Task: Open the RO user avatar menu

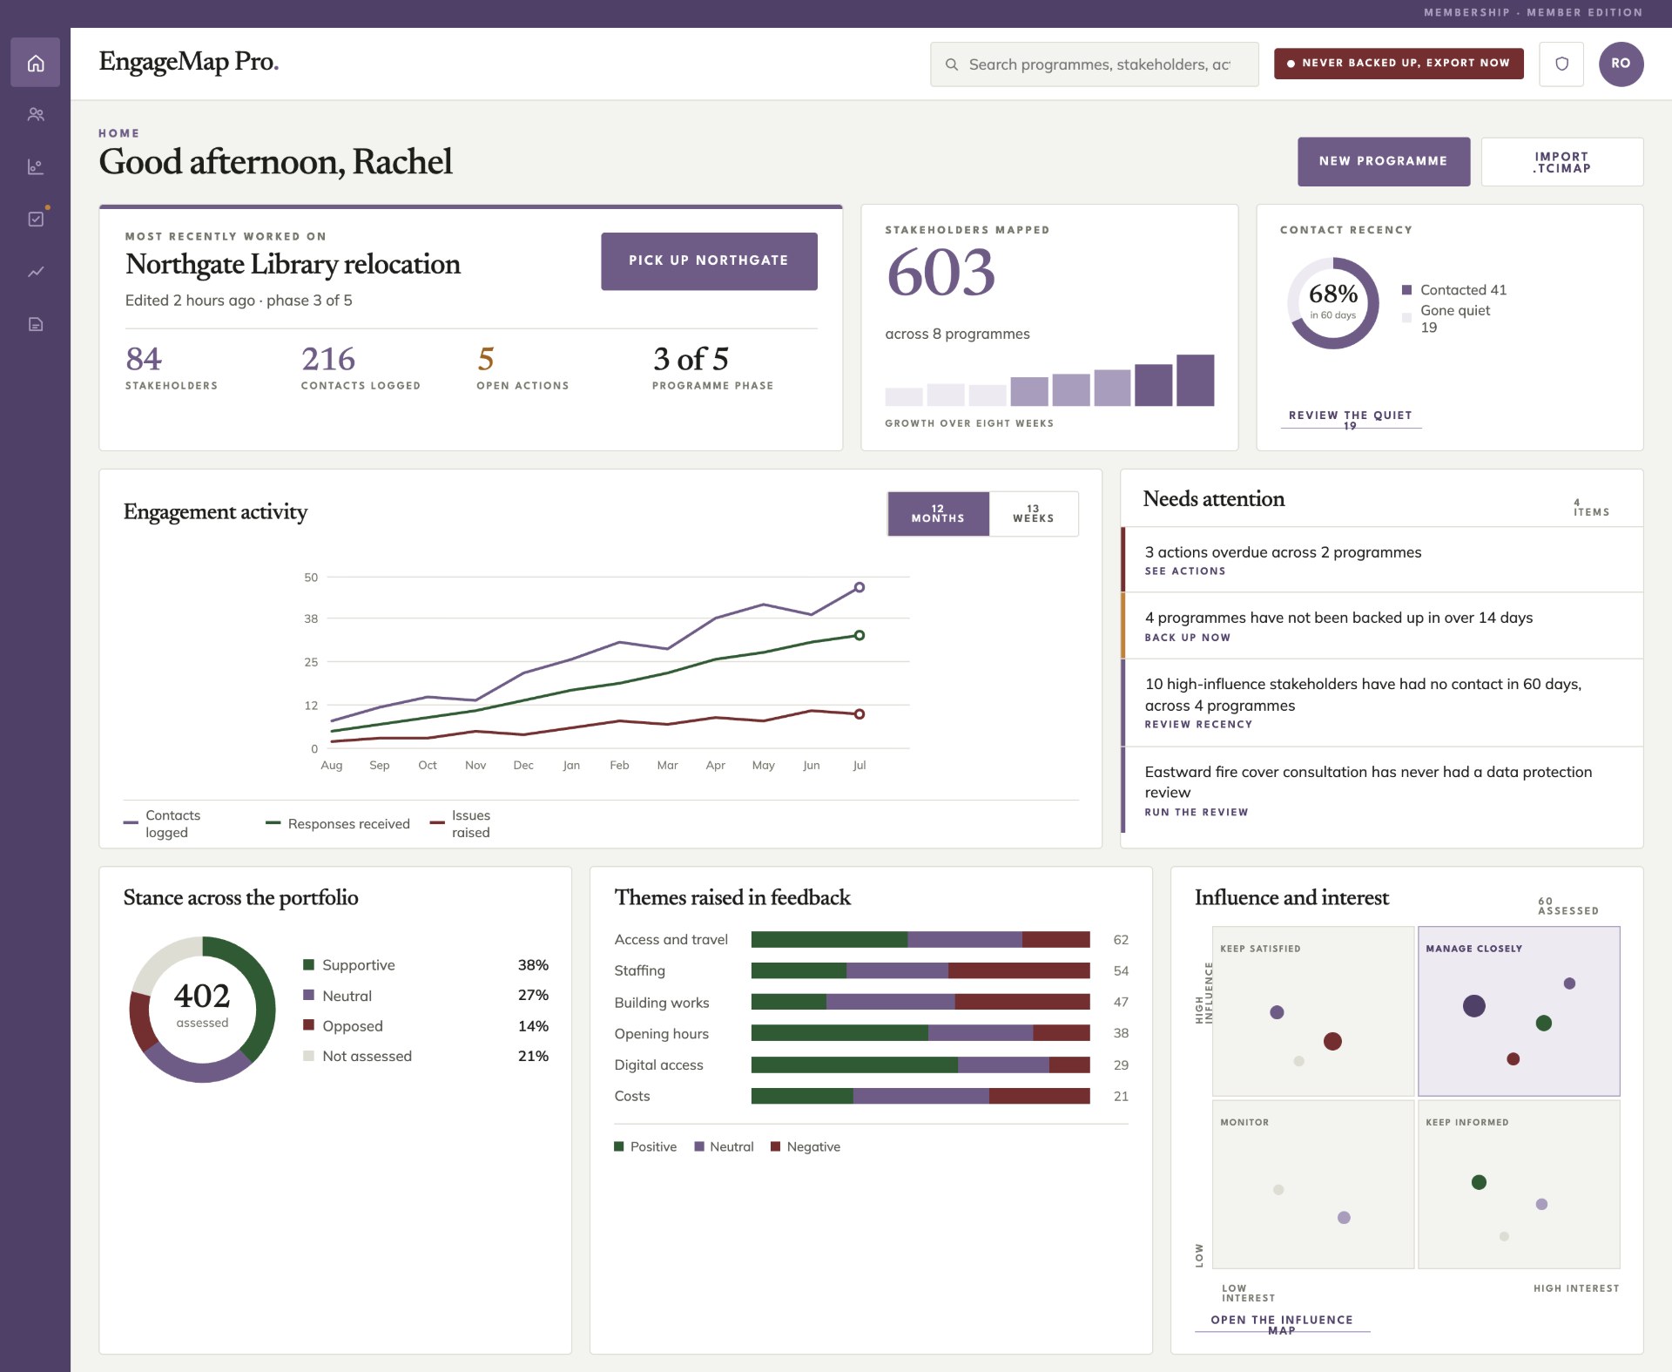Action: pyautogui.click(x=1621, y=64)
